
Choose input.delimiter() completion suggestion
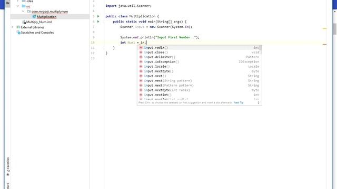pyautogui.click(x=199, y=57)
